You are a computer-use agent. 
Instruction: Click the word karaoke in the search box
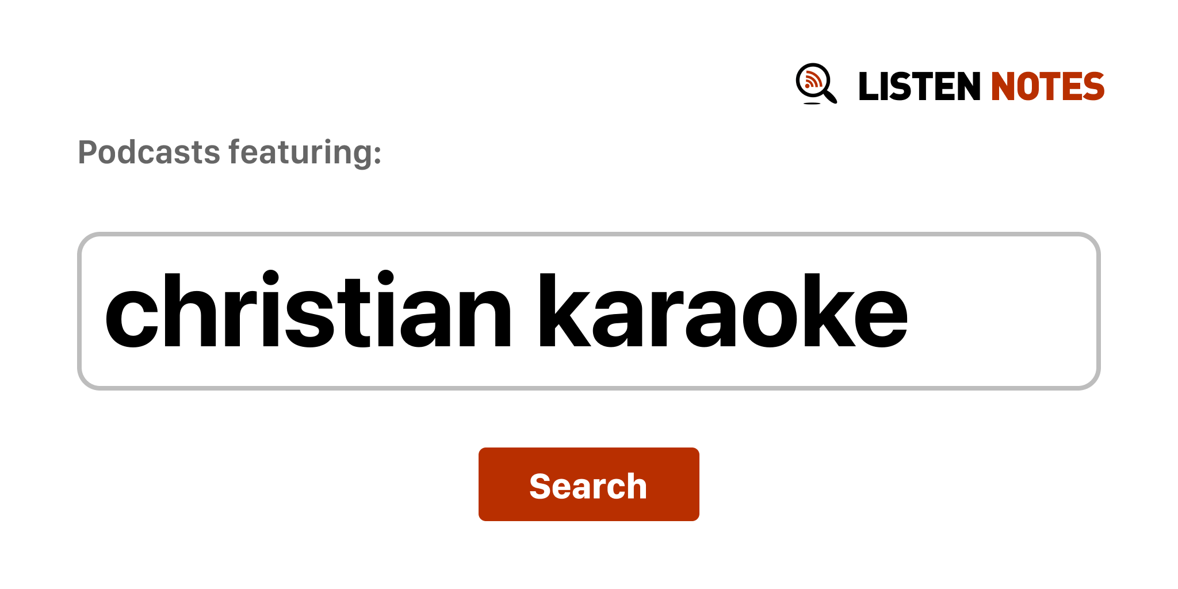722,311
